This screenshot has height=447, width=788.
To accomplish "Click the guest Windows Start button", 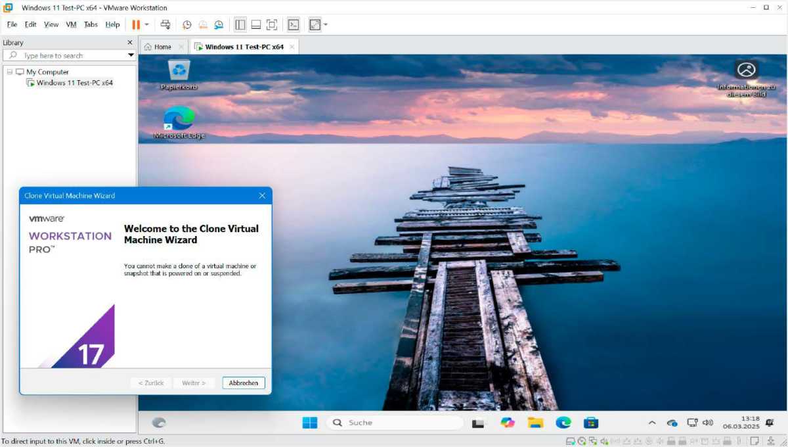I will [x=309, y=423].
